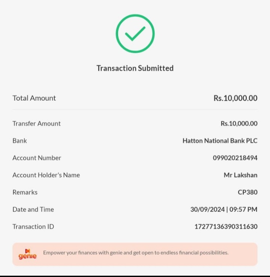The height and width of the screenshot is (277, 270).
Task: Select the transfer amount Rs.10,000.00 value
Action: [239, 124]
